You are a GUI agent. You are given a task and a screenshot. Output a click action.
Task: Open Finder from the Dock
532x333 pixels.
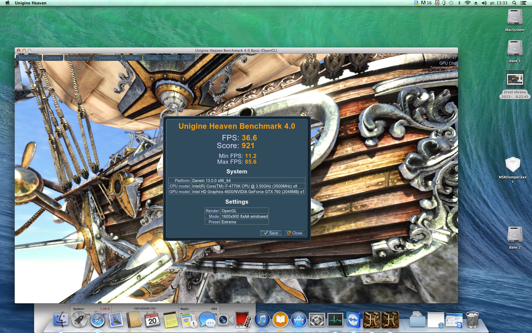pos(61,320)
